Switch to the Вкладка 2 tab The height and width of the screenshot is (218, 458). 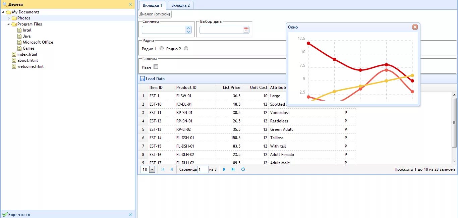pos(180,5)
